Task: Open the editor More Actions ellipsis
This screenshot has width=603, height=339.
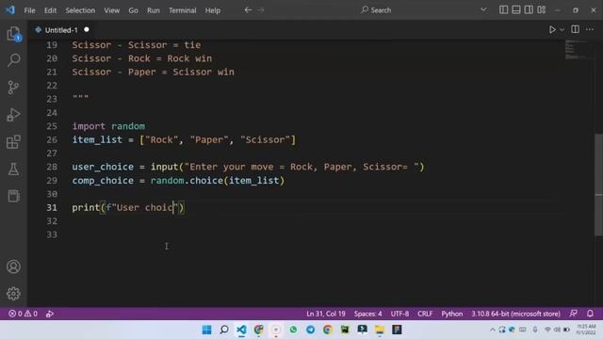Action: pos(590,29)
